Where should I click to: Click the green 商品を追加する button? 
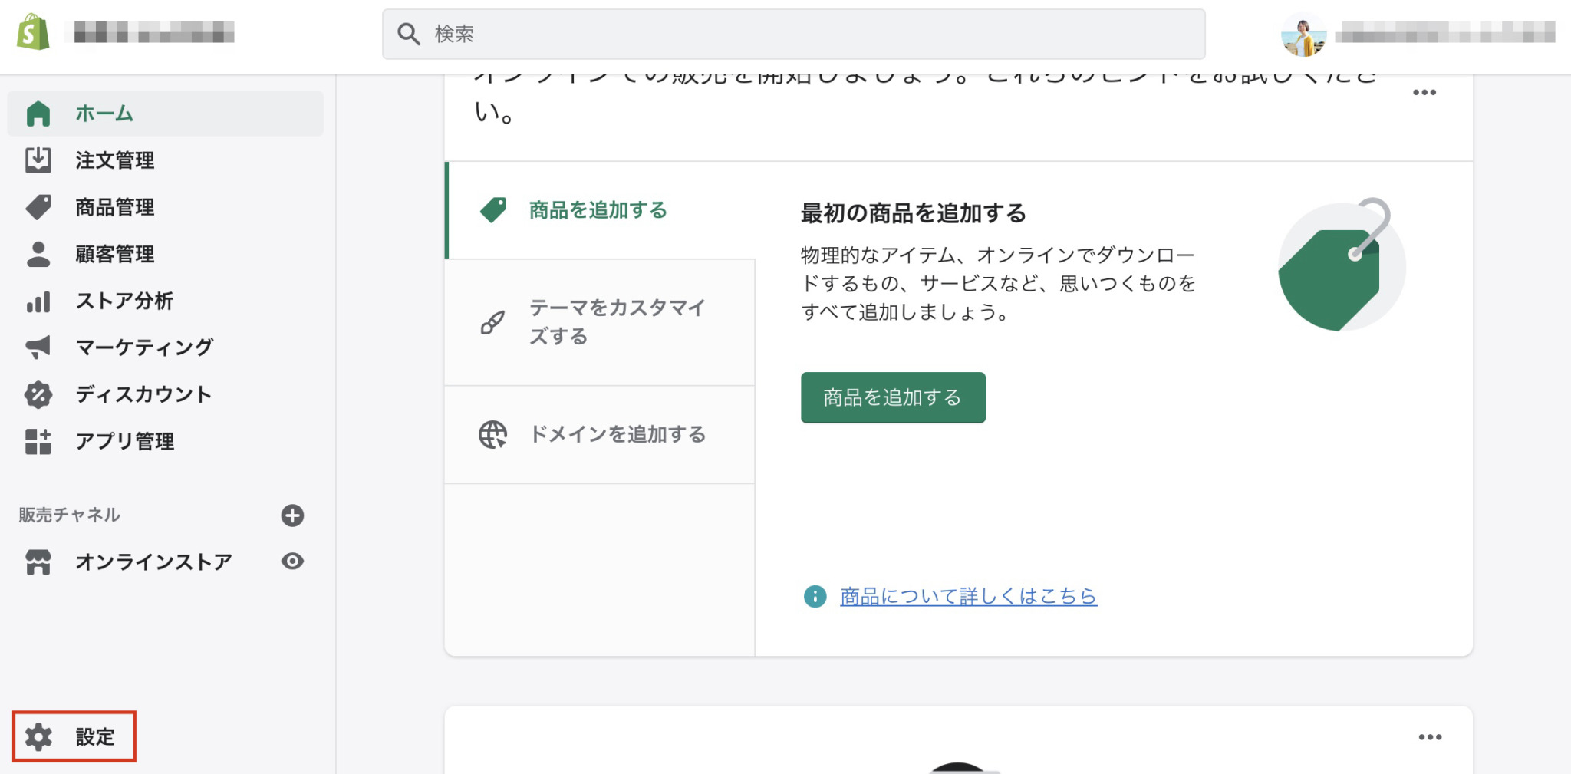click(x=892, y=397)
